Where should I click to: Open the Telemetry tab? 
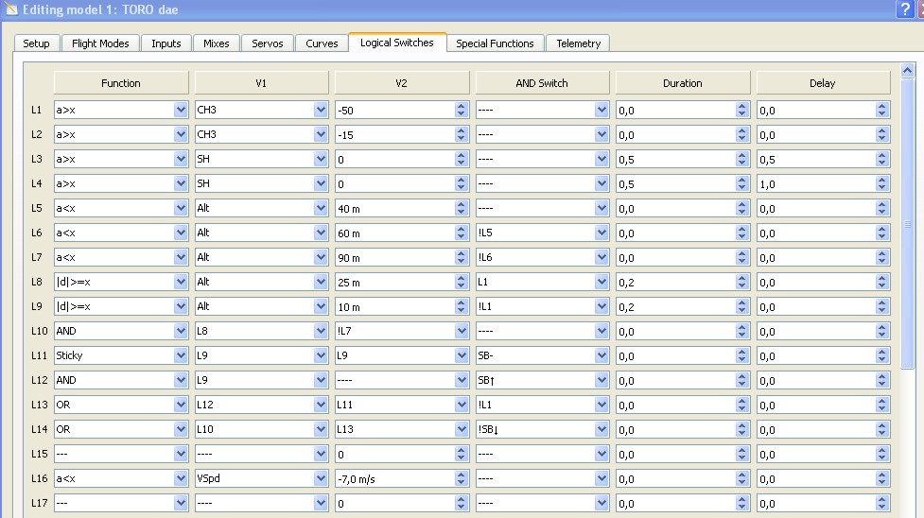tap(578, 43)
